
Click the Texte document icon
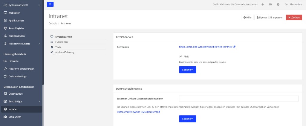[x=52, y=47]
